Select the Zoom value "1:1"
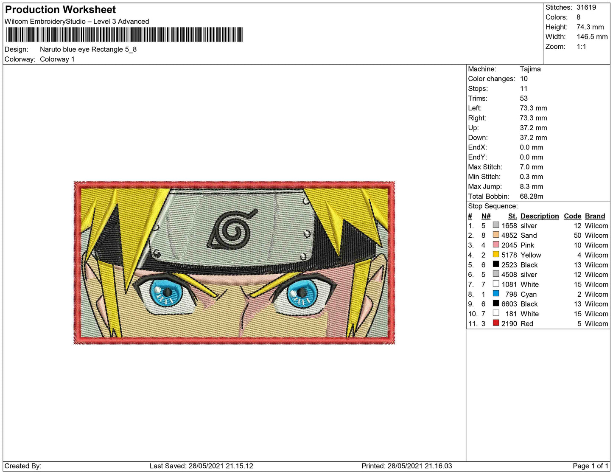 [581, 46]
